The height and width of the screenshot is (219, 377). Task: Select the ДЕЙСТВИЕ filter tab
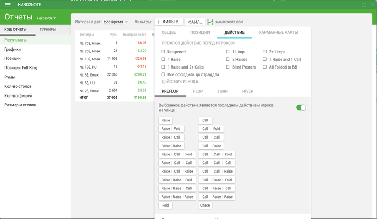click(234, 32)
